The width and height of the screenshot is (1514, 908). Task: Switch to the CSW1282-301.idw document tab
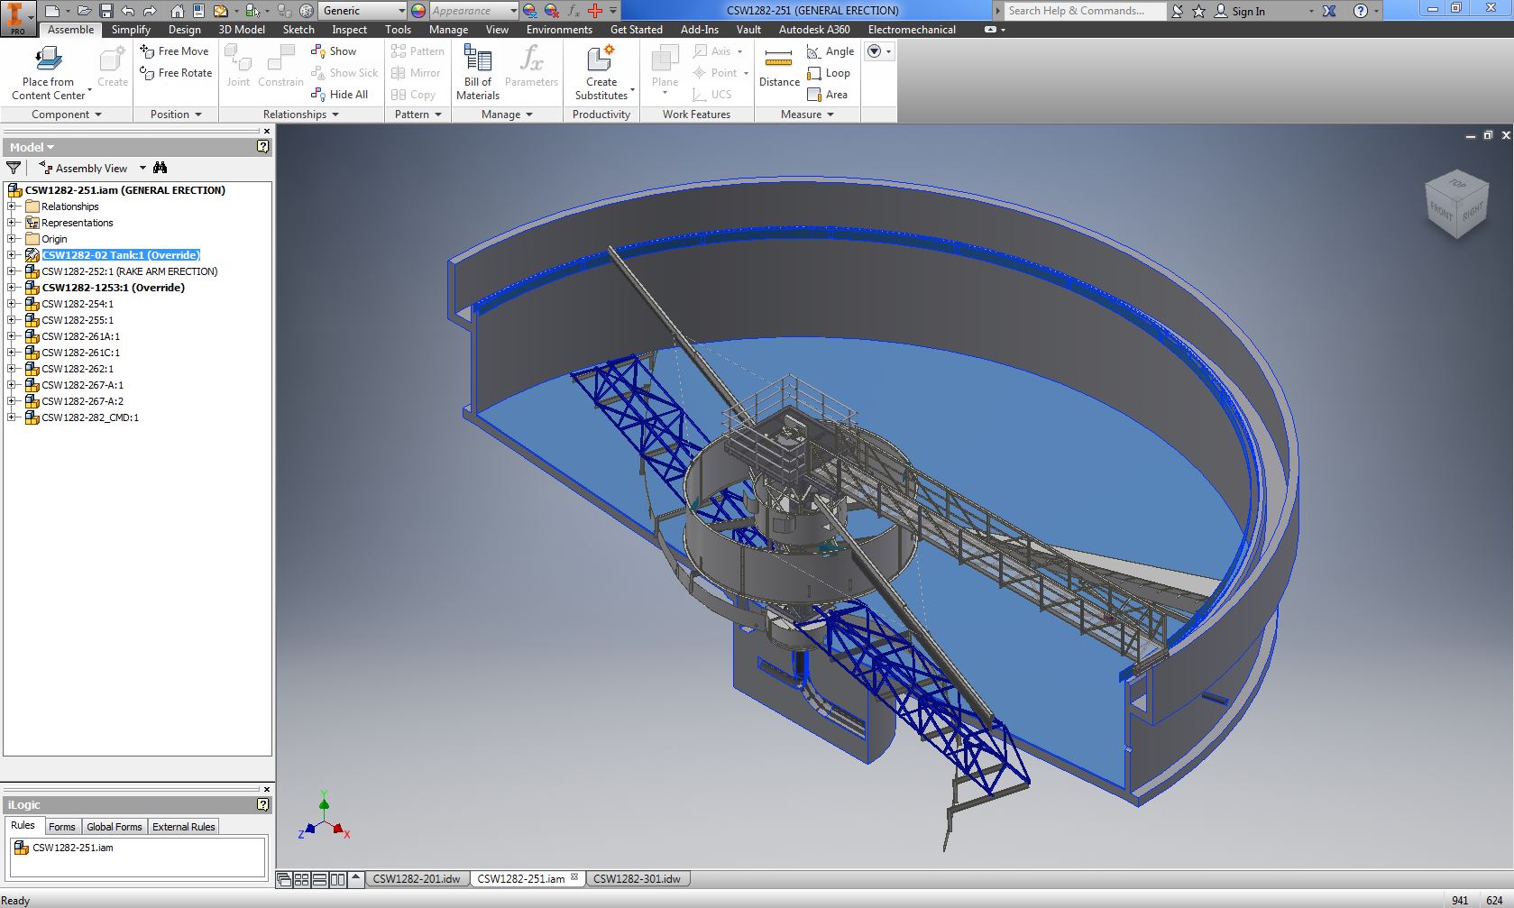637,879
